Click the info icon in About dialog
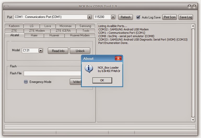 point(89,69)
